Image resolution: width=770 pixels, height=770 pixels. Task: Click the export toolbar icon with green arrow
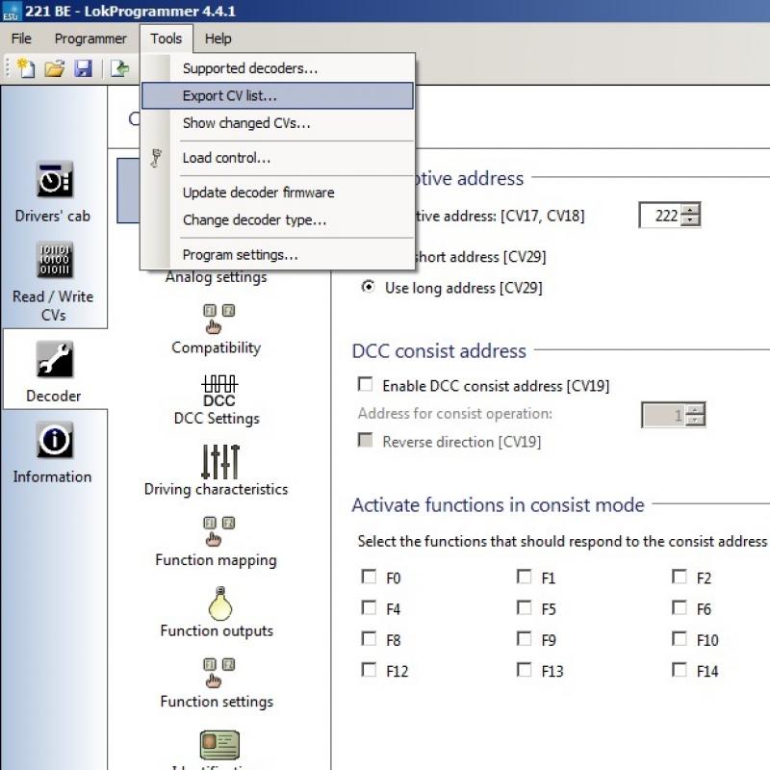point(119,68)
